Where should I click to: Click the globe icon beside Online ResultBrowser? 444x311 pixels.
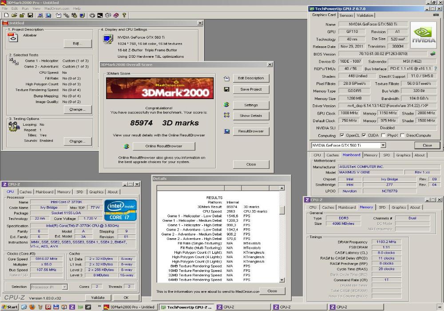click(127, 146)
